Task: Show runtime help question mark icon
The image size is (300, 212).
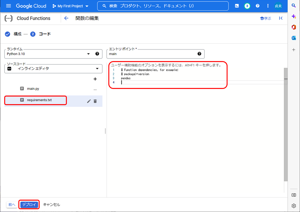Action: (97, 54)
